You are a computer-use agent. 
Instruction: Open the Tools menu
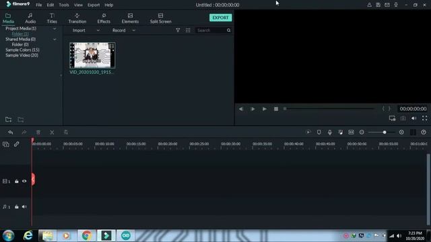[64, 5]
